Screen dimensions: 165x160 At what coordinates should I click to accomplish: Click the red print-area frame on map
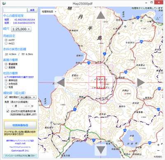(101, 83)
